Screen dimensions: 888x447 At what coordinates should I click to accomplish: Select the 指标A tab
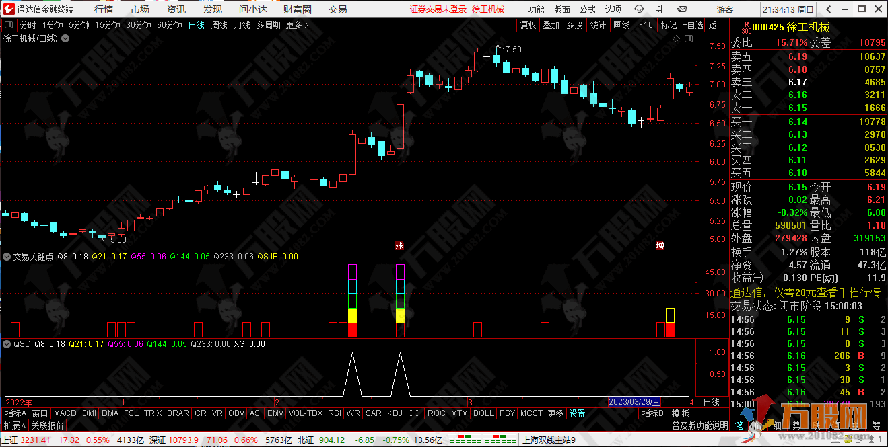[x=15, y=413]
